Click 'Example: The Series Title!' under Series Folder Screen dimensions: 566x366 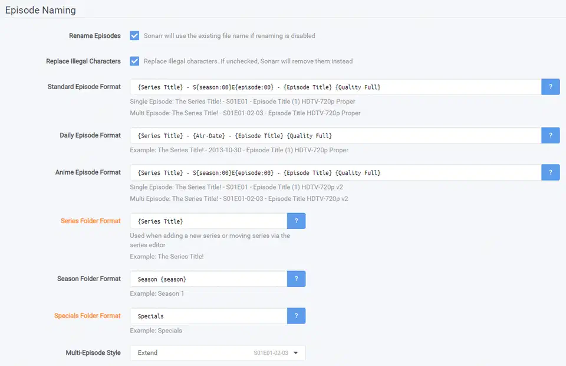coord(167,257)
